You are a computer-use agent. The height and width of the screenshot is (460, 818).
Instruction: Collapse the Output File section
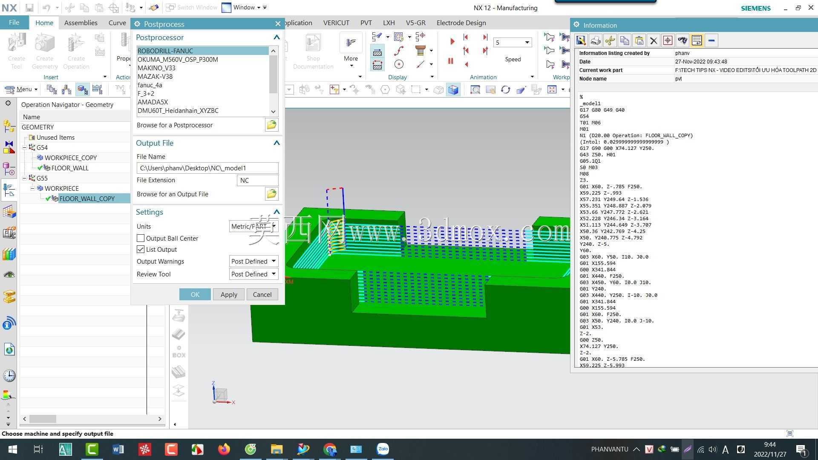click(277, 143)
